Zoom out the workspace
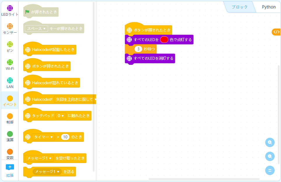The image size is (281, 182). click(x=270, y=156)
